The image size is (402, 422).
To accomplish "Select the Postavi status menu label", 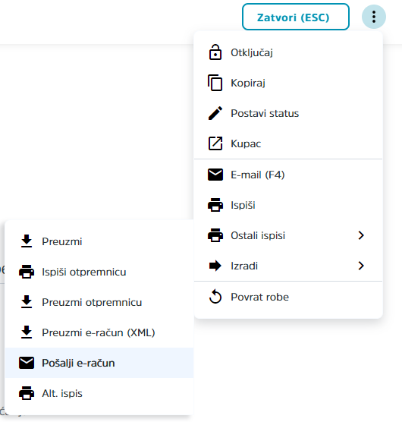I will coord(265,113).
